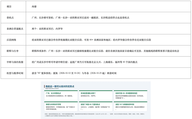Click the card '非洲自营通航点两个'
This screenshot has width=192, height=119.
(x=96, y=95)
